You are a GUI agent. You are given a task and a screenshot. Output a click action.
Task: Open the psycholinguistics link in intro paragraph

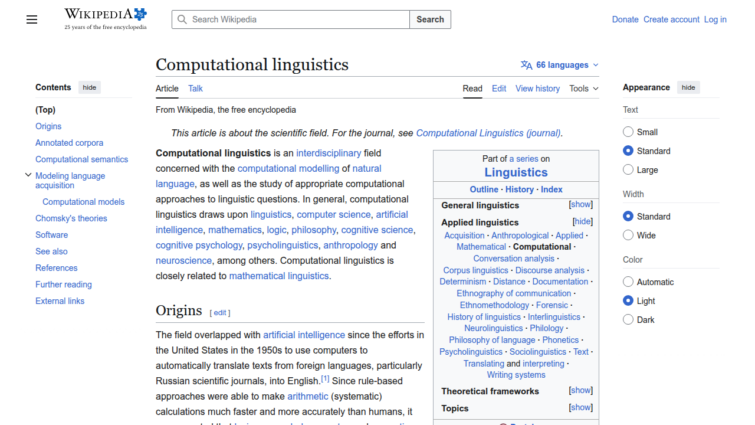[x=283, y=245]
